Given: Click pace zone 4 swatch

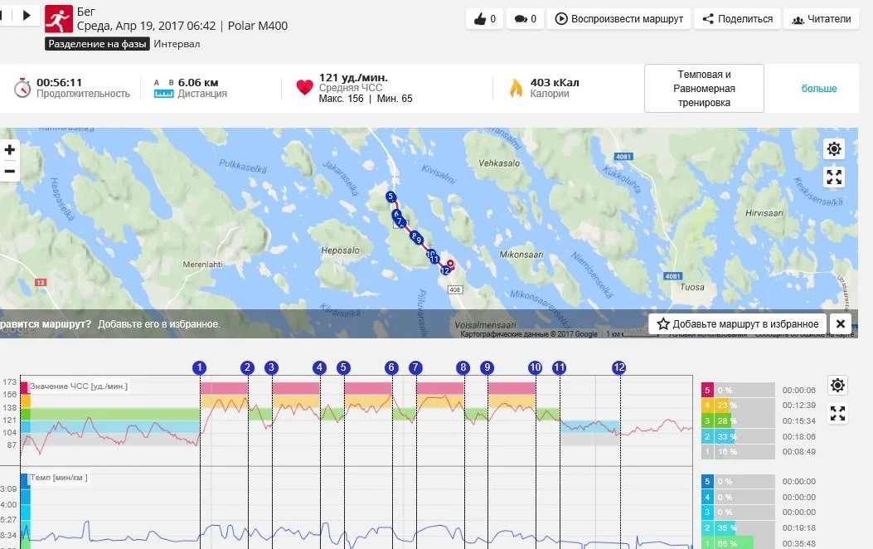Looking at the screenshot, I should [x=707, y=498].
